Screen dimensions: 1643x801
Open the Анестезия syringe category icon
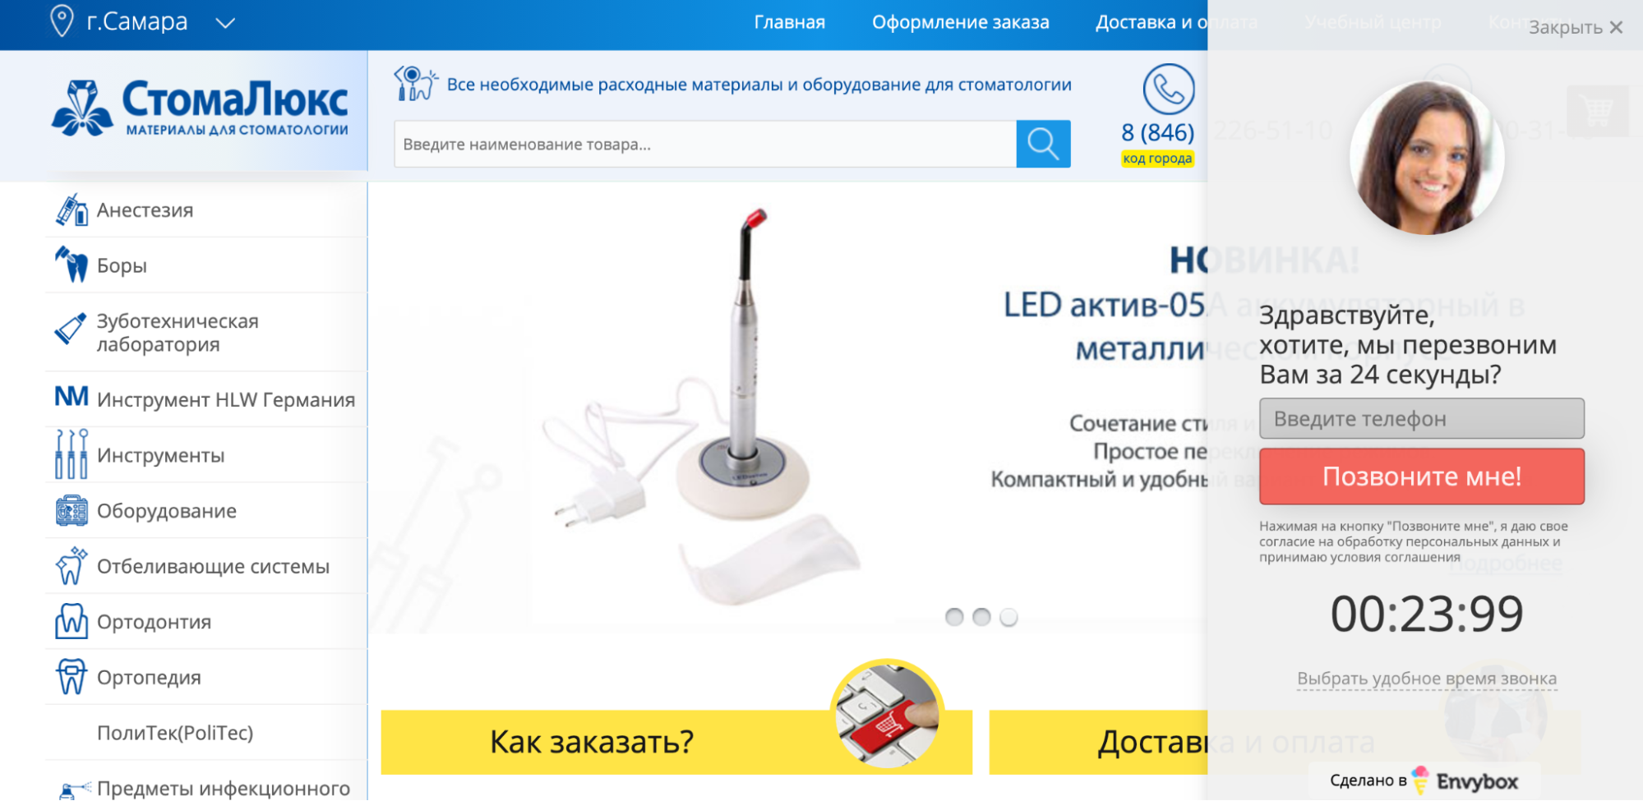(72, 210)
